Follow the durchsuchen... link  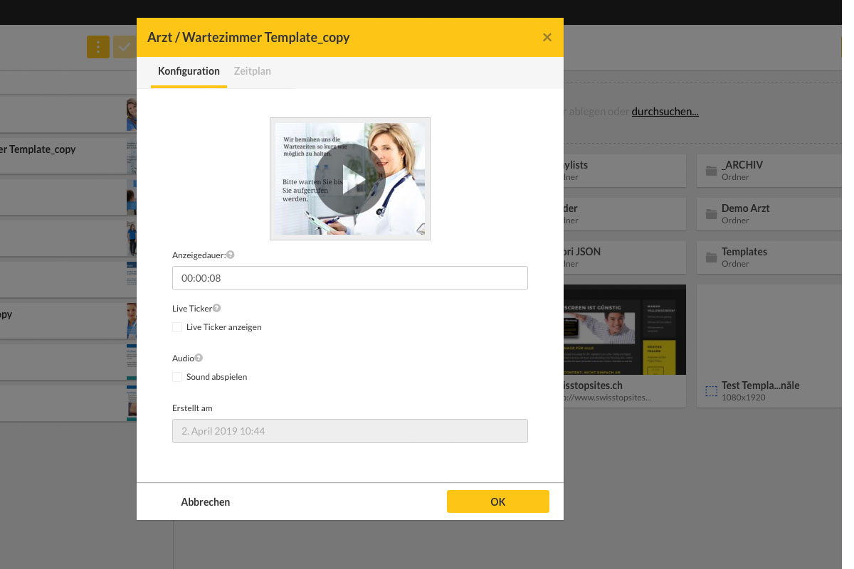[x=665, y=112]
